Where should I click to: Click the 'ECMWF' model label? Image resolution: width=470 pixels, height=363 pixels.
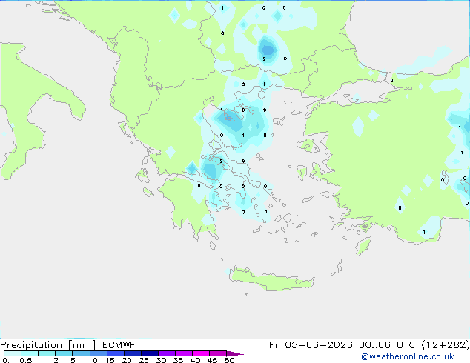point(119,345)
